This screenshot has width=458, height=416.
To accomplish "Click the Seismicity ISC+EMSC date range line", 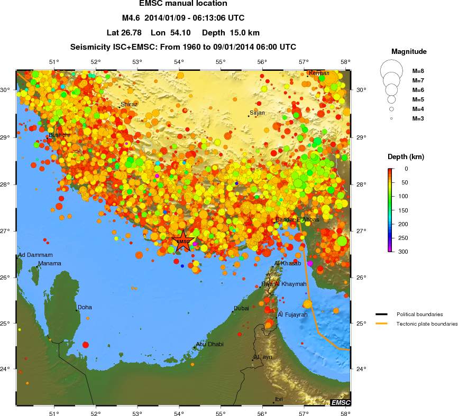I will (x=183, y=47).
